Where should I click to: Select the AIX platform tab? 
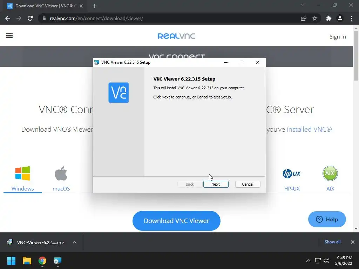click(330, 179)
